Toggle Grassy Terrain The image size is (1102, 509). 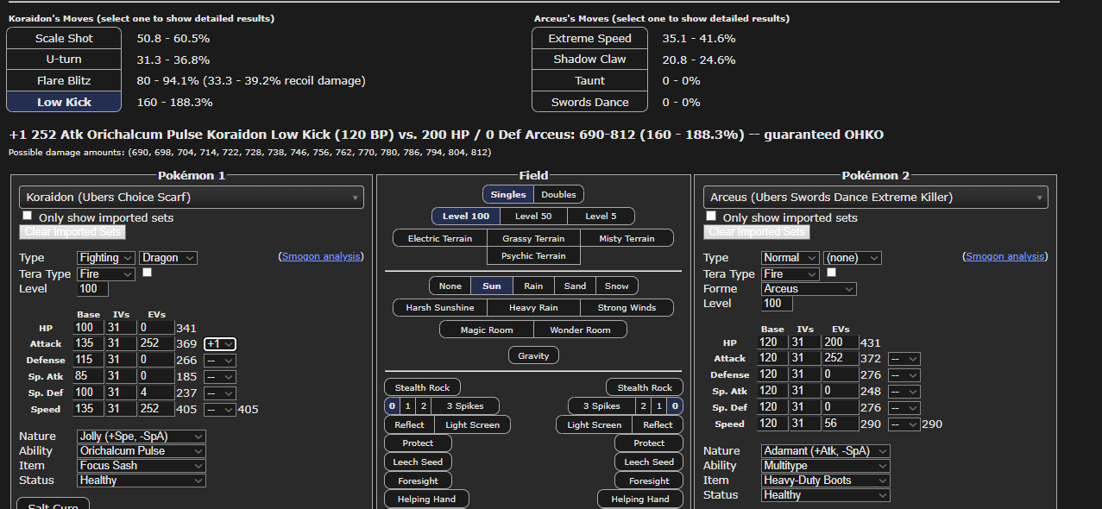tap(533, 238)
